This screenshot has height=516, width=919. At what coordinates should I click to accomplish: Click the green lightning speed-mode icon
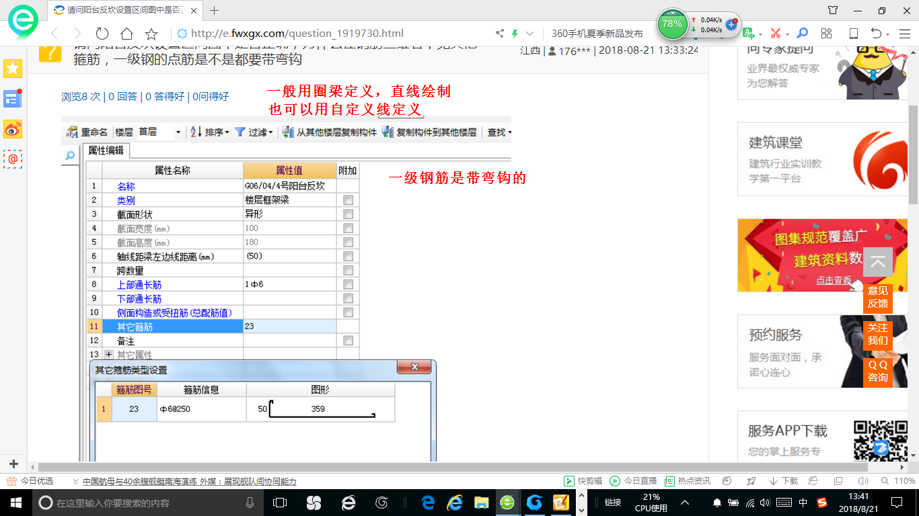515,34
